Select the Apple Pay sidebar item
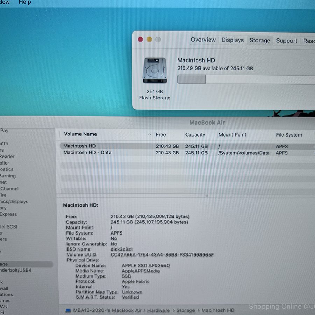Viewport: 315px width, 315px height. [4, 131]
